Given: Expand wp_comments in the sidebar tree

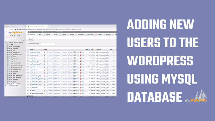Looking at the screenshot, I should 8,49.
